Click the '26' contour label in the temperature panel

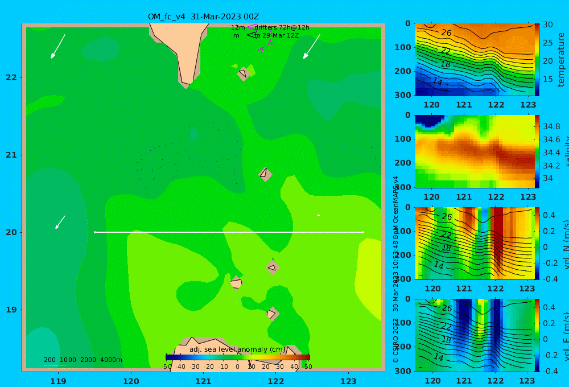pyautogui.click(x=446, y=32)
